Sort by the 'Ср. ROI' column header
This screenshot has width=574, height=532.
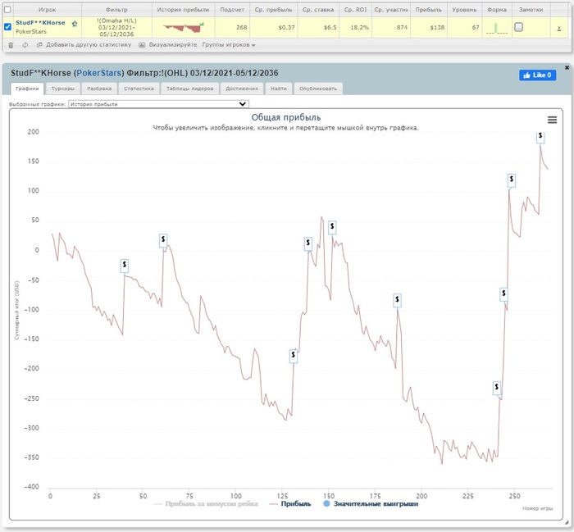click(355, 10)
